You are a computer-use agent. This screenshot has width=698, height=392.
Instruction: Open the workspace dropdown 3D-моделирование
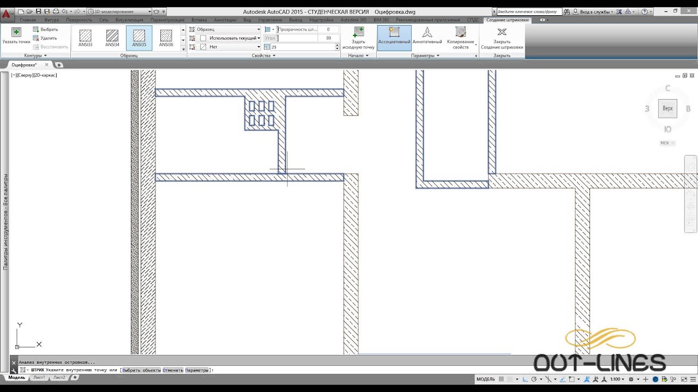click(120, 11)
